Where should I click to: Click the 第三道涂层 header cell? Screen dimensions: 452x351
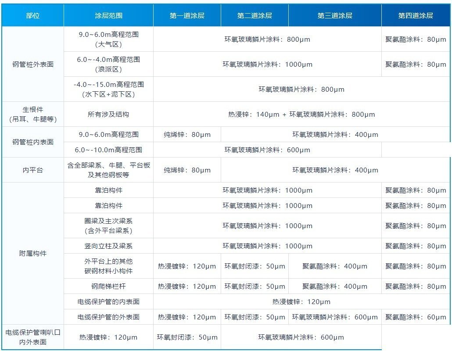(x=335, y=15)
